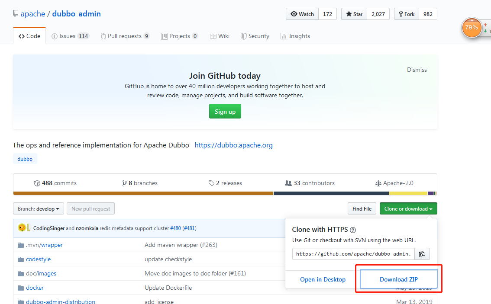Open the codestyle folder
491x304 pixels.
[x=38, y=259]
